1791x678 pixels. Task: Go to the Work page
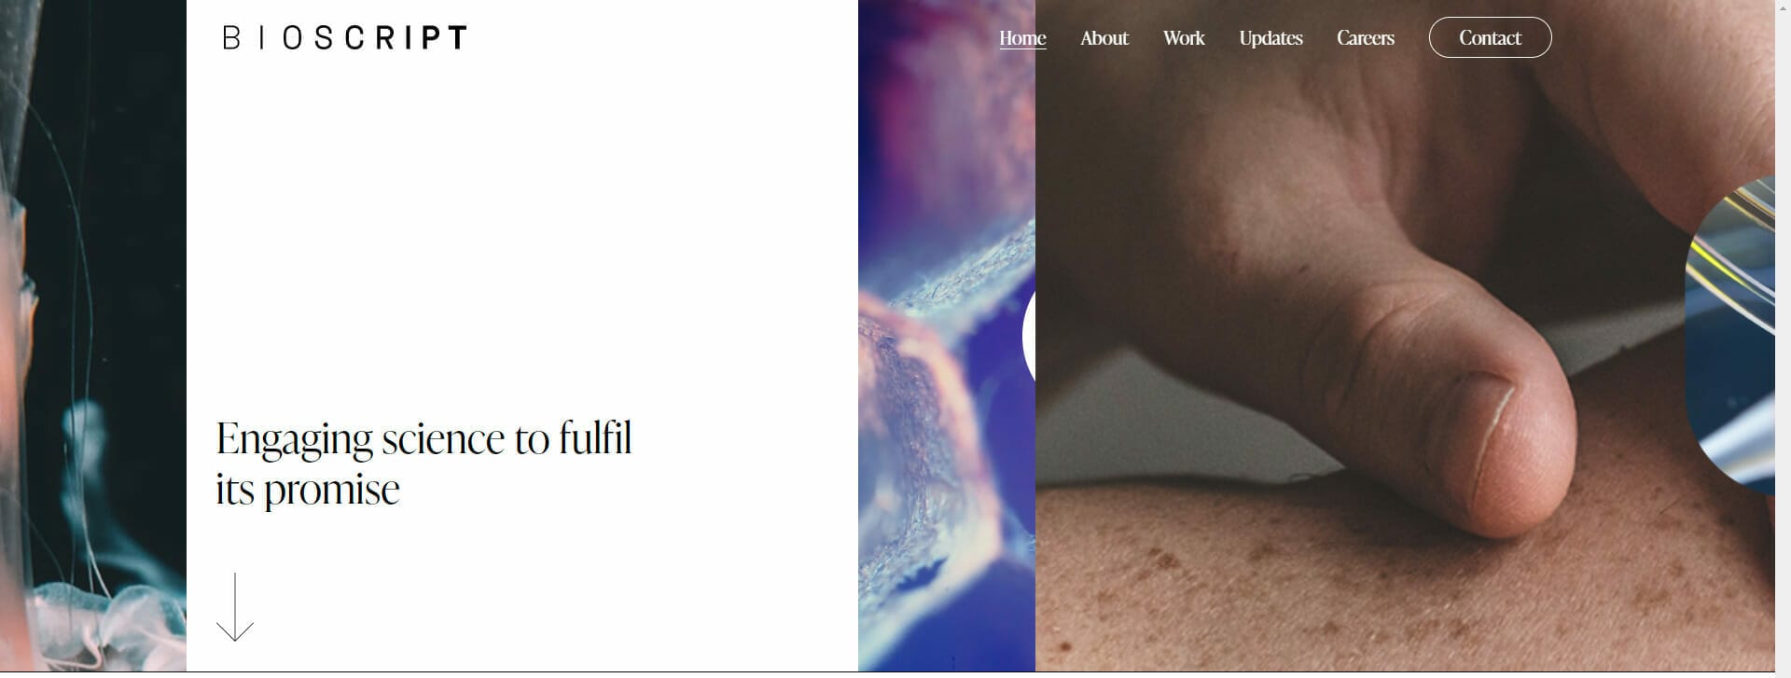1184,38
